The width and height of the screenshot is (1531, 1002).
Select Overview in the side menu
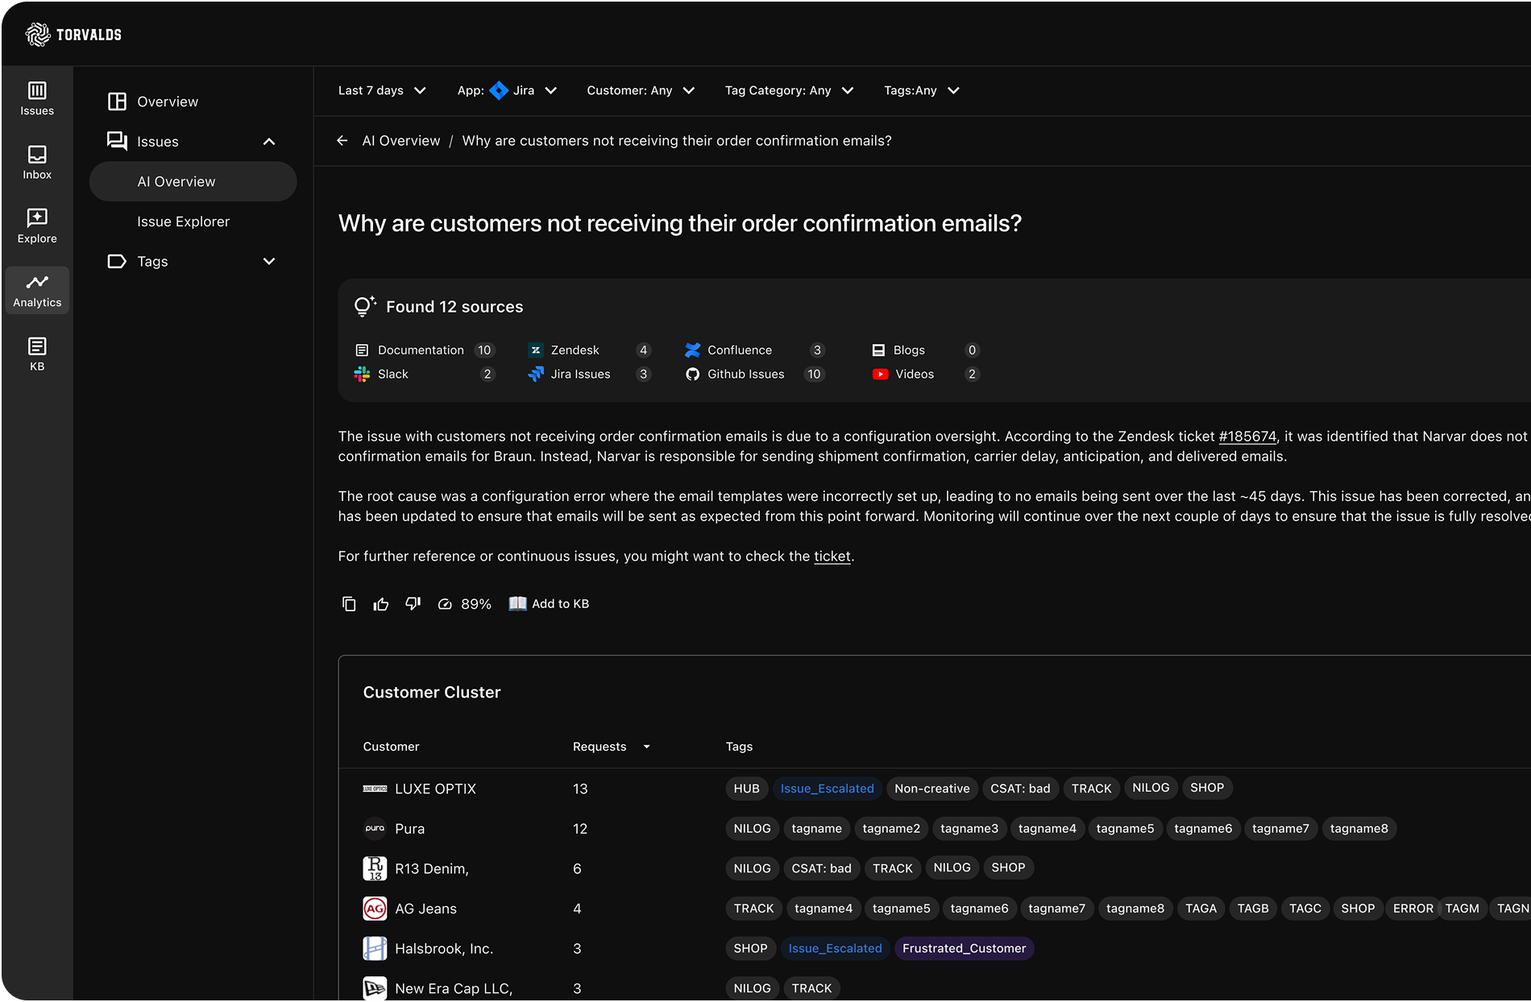pos(167,101)
